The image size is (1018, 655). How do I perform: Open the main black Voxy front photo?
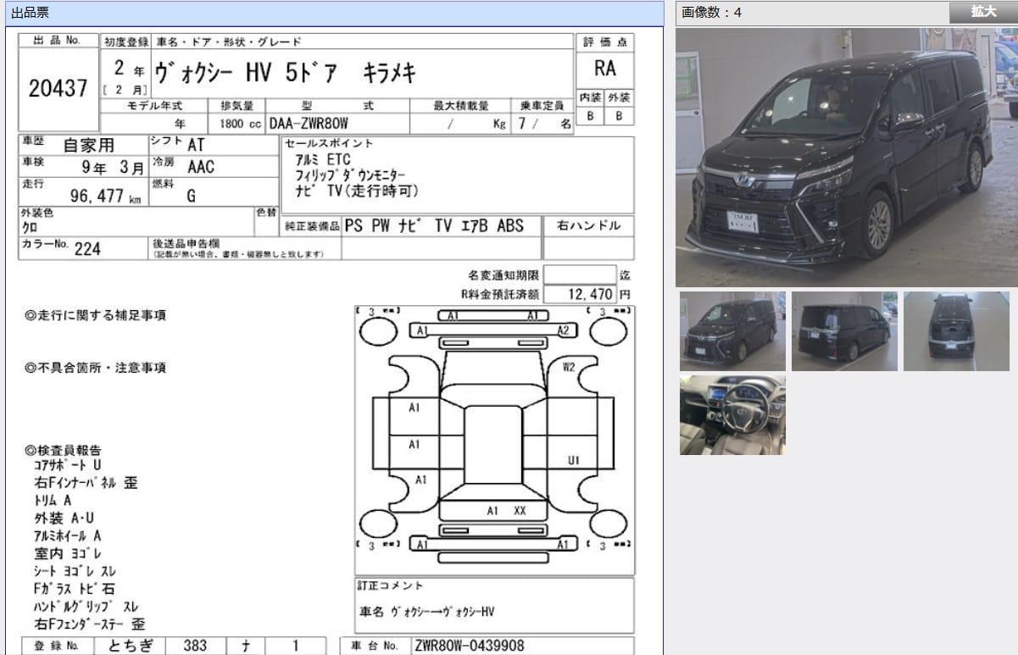[x=846, y=158]
